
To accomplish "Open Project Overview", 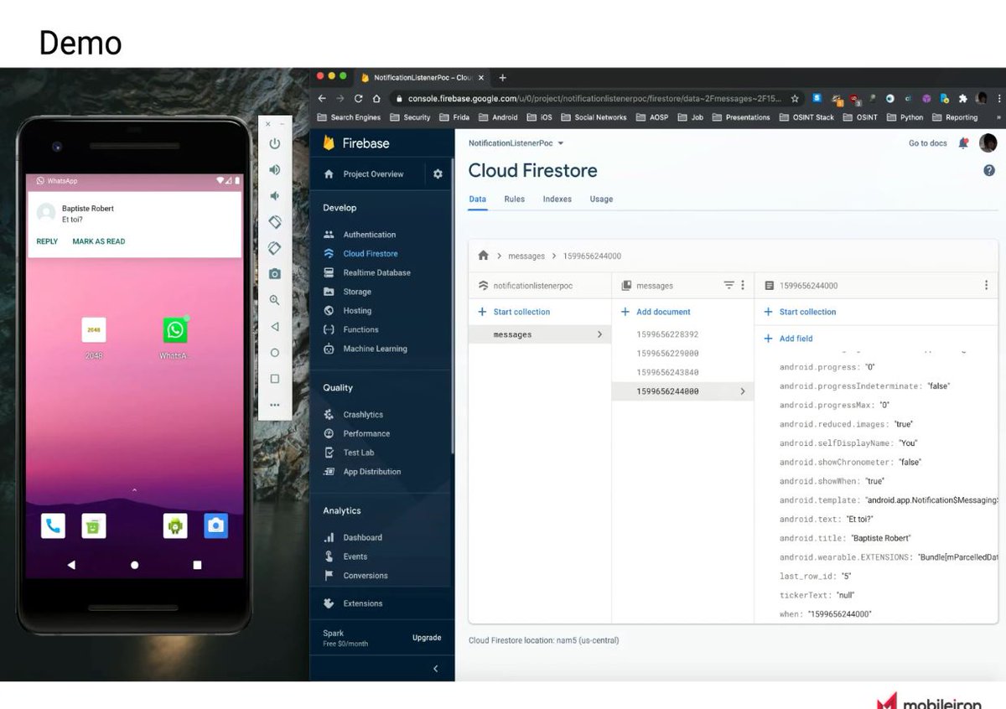I will (x=373, y=174).
